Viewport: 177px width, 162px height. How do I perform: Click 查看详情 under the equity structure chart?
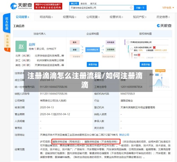(145, 64)
